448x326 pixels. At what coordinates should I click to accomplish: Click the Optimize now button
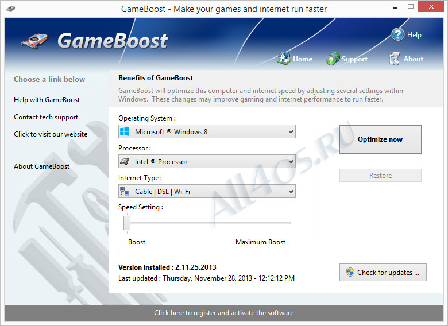coord(380,139)
